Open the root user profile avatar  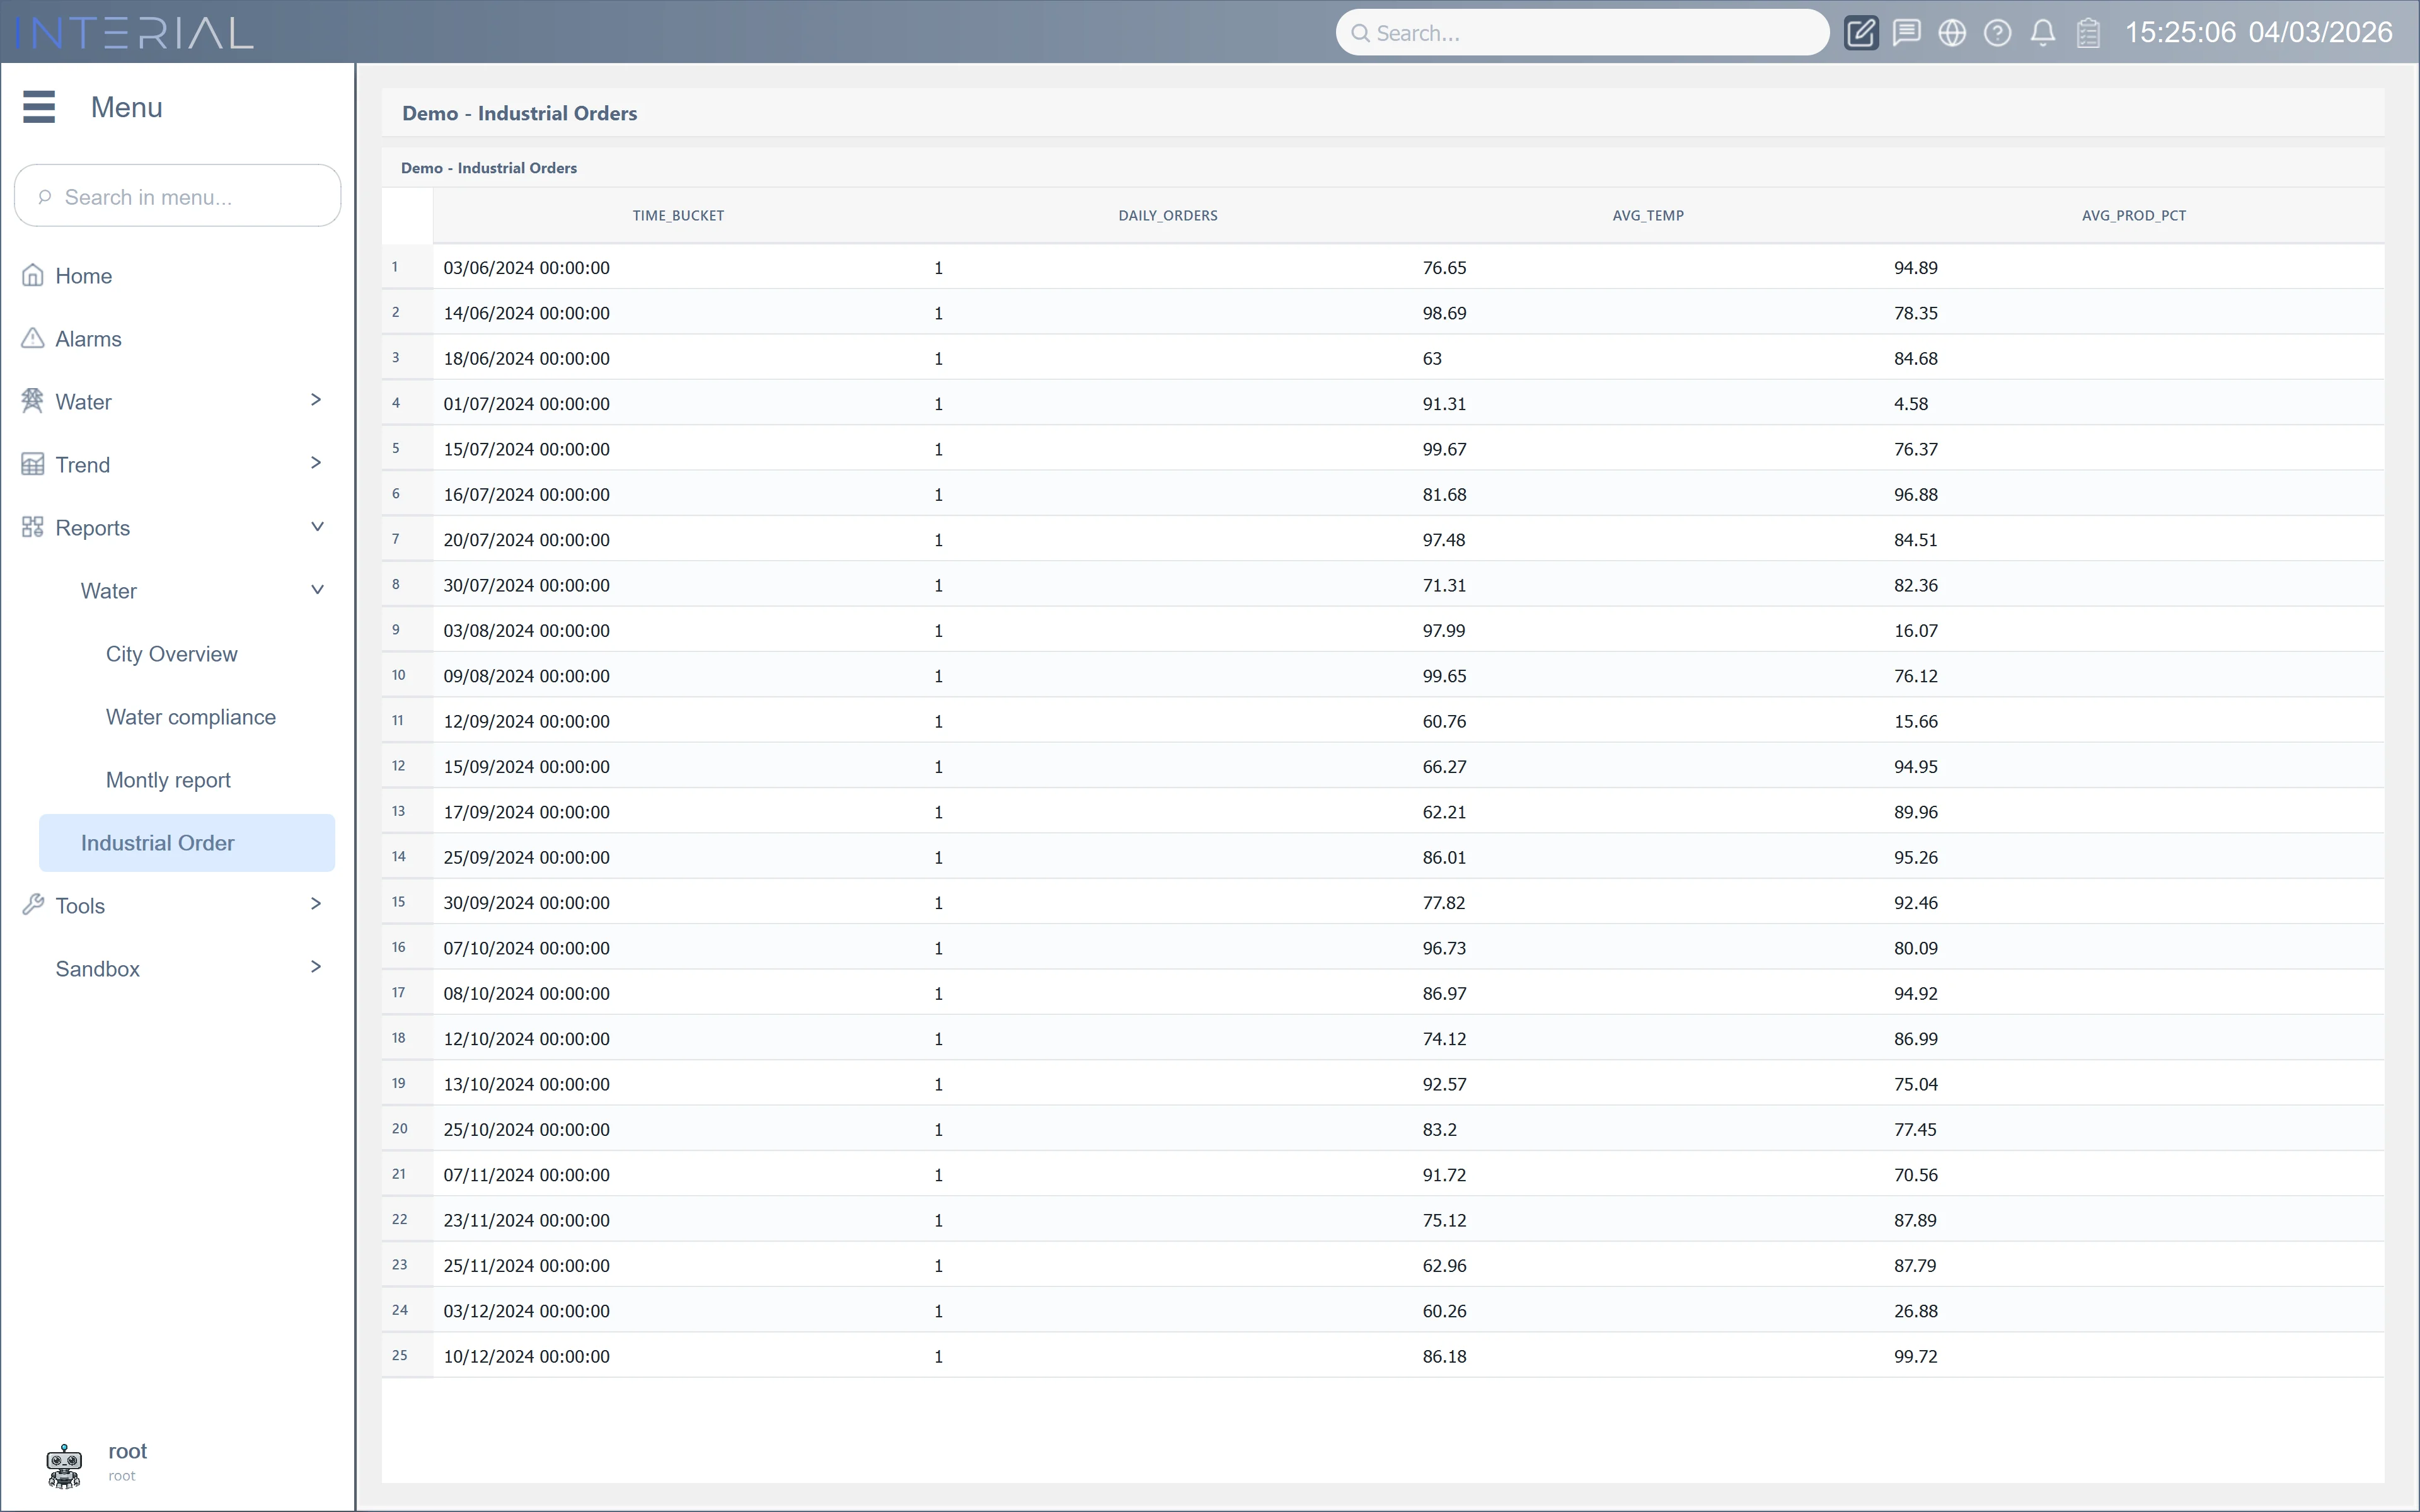click(64, 1464)
